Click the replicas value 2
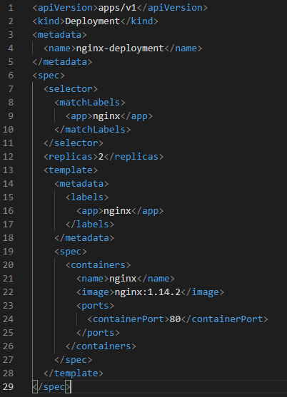The height and width of the screenshot is (397, 287). point(101,157)
